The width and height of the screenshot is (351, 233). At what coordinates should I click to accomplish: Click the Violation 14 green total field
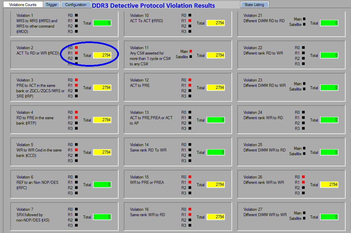click(x=216, y=153)
